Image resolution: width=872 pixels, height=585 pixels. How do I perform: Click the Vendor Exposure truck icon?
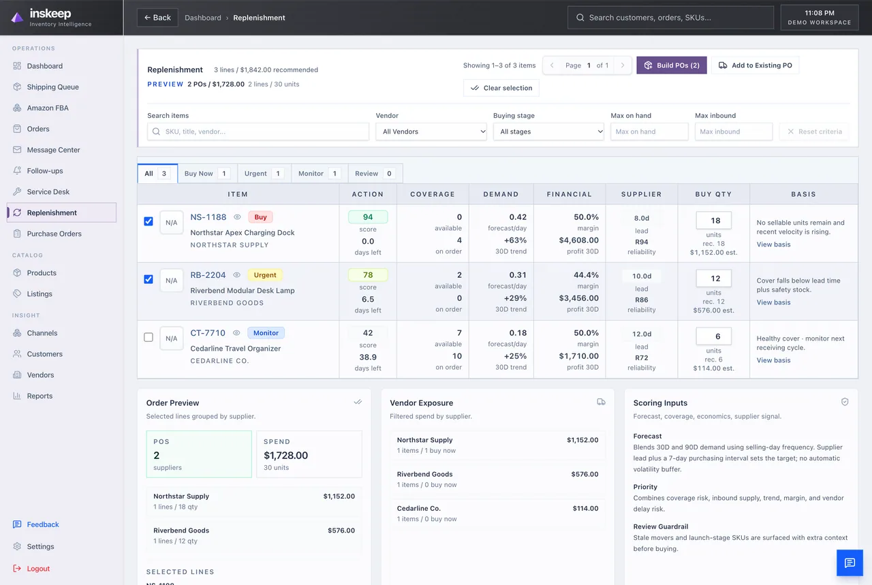pyautogui.click(x=601, y=402)
